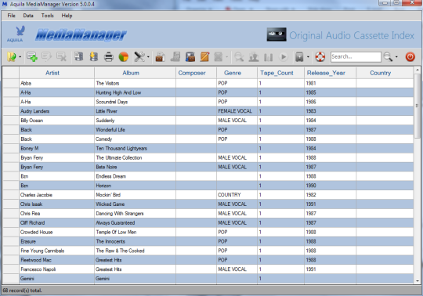The width and height of the screenshot is (423, 296).
Task: Click the scrollbar up arrow
Action: pos(417,70)
